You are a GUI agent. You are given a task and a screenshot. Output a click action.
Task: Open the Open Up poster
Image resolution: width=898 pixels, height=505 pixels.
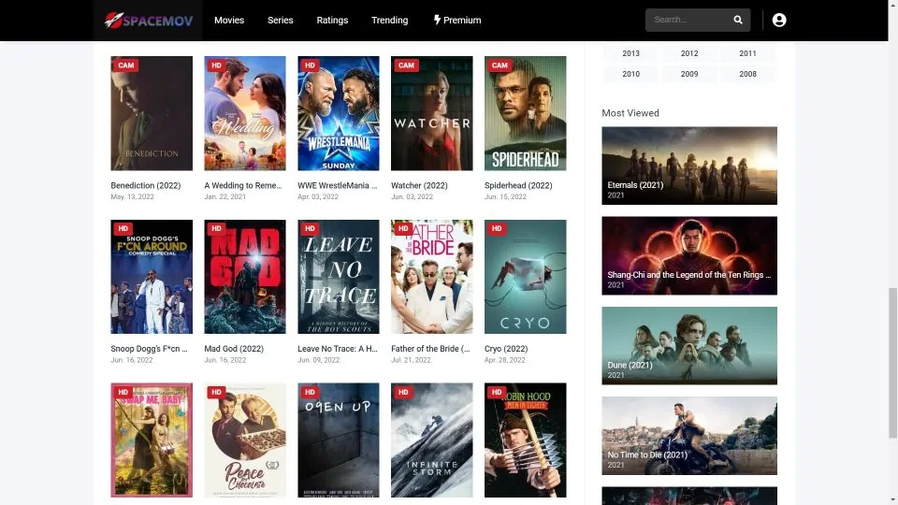tap(339, 440)
